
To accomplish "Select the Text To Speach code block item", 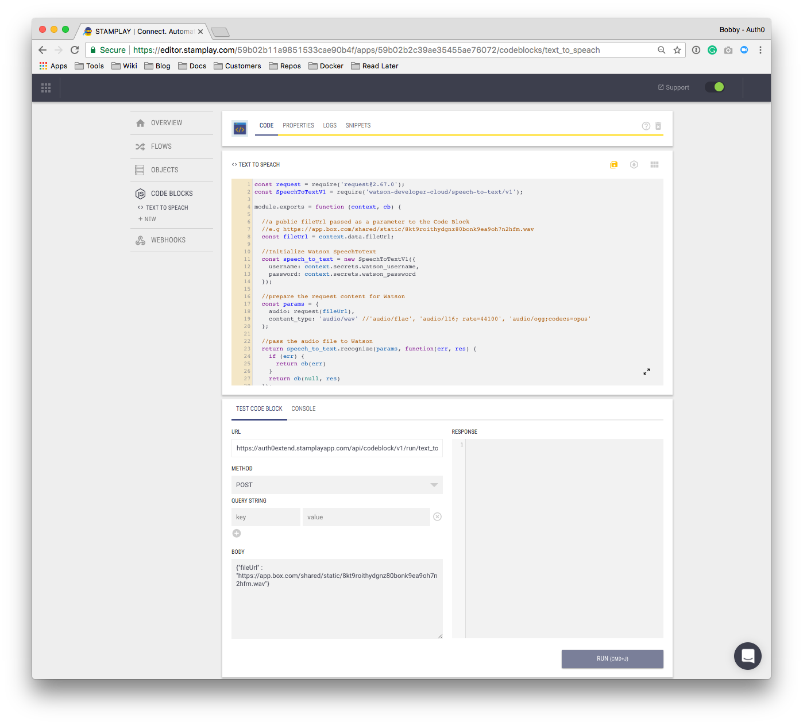I will (163, 208).
